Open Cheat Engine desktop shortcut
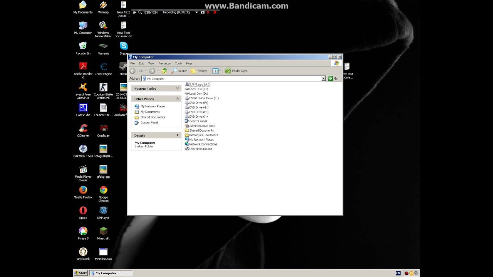 [103, 69]
